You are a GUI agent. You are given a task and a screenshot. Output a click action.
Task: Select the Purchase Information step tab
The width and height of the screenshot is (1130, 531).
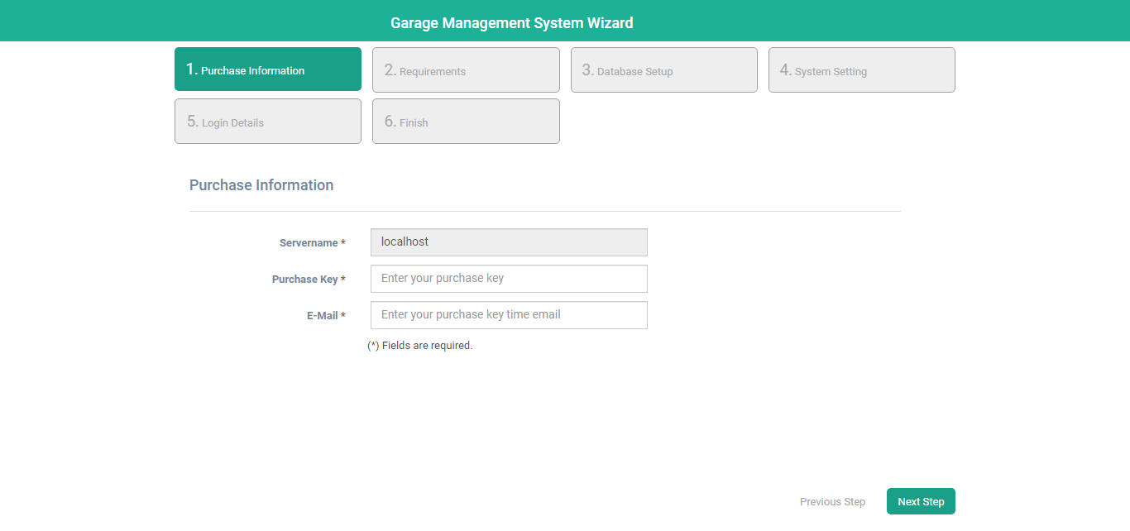click(x=267, y=69)
